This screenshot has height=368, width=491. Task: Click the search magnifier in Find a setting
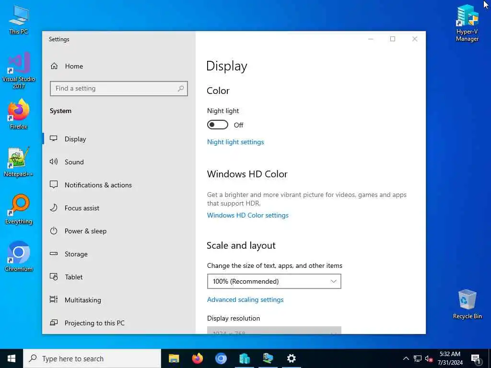181,89
